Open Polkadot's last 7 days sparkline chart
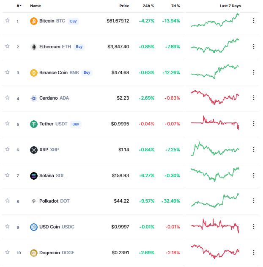This screenshot has width=263, height=267. (x=215, y=200)
